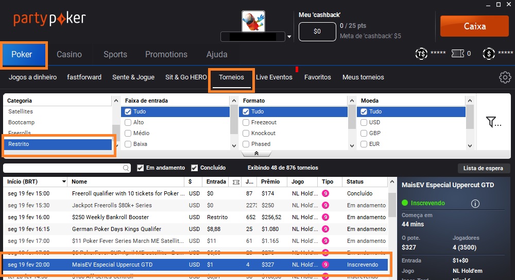The image size is (515, 280).
Task: Open the filter funnel icon
Action: [493, 122]
